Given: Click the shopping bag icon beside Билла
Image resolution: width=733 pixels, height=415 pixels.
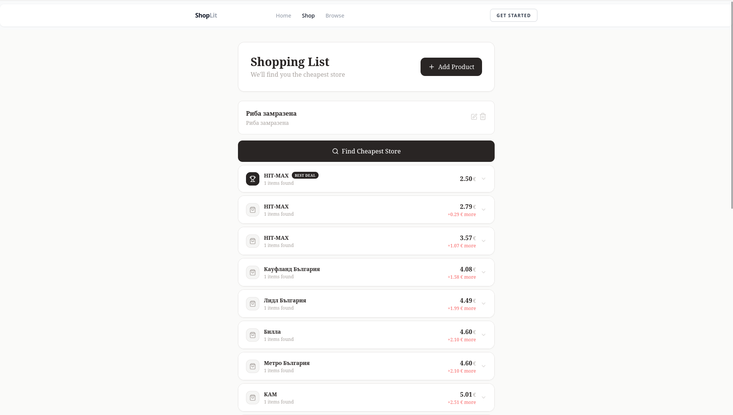Looking at the screenshot, I should pos(252,335).
